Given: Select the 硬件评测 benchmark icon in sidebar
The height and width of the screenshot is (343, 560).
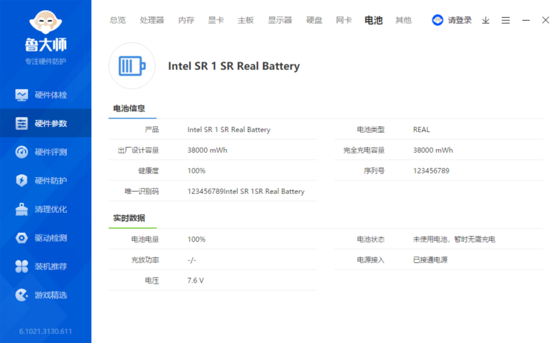Looking at the screenshot, I should (46, 152).
